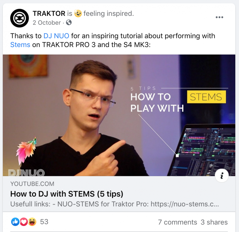This screenshot has height=232, width=239.
Task: Click the yellow STEMS label in thumbnail
Action: click(206, 97)
